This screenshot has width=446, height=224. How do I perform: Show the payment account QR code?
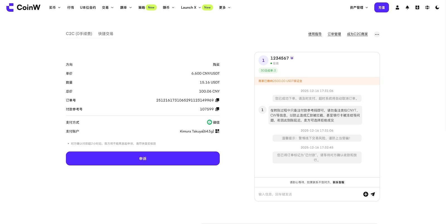click(x=217, y=131)
